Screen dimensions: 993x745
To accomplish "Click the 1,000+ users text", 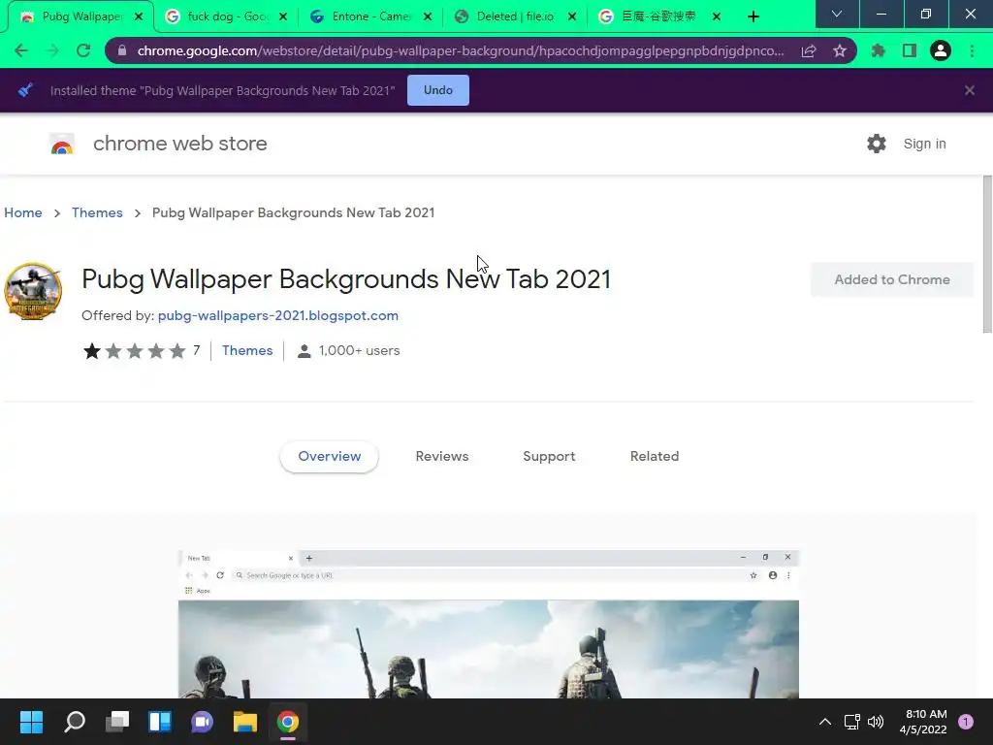I will 359,350.
